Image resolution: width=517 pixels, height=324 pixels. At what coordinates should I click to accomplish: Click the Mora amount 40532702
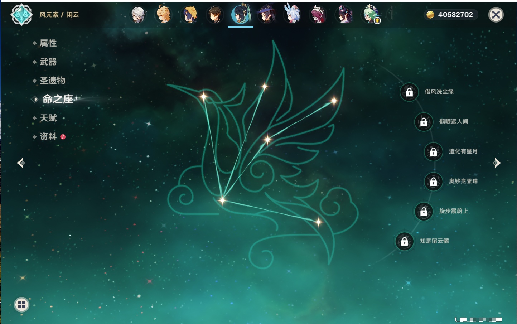(x=455, y=15)
